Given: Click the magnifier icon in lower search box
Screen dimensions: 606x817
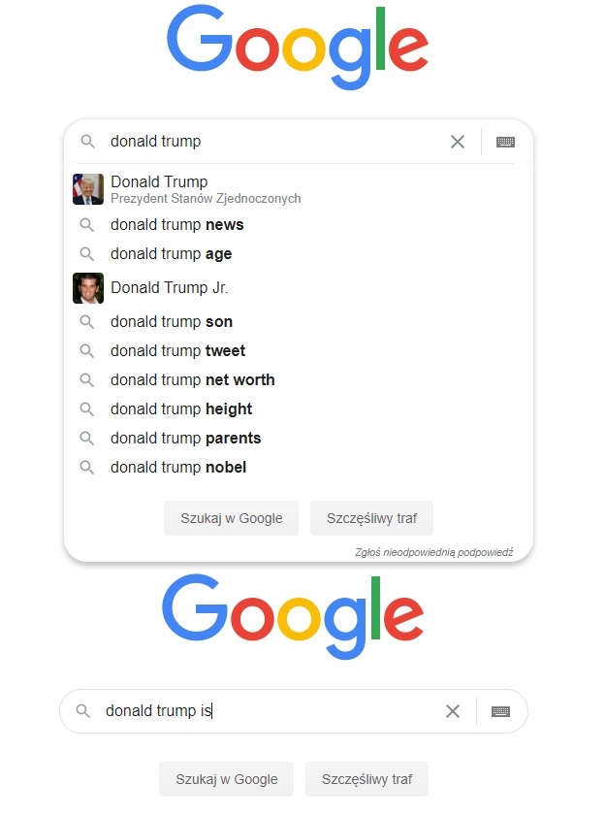Looking at the screenshot, I should [x=82, y=711].
